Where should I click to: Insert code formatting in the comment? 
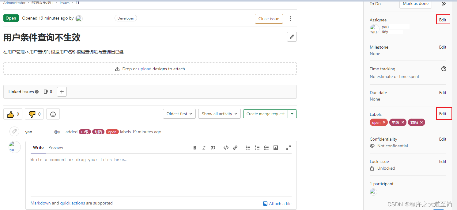[226, 148]
